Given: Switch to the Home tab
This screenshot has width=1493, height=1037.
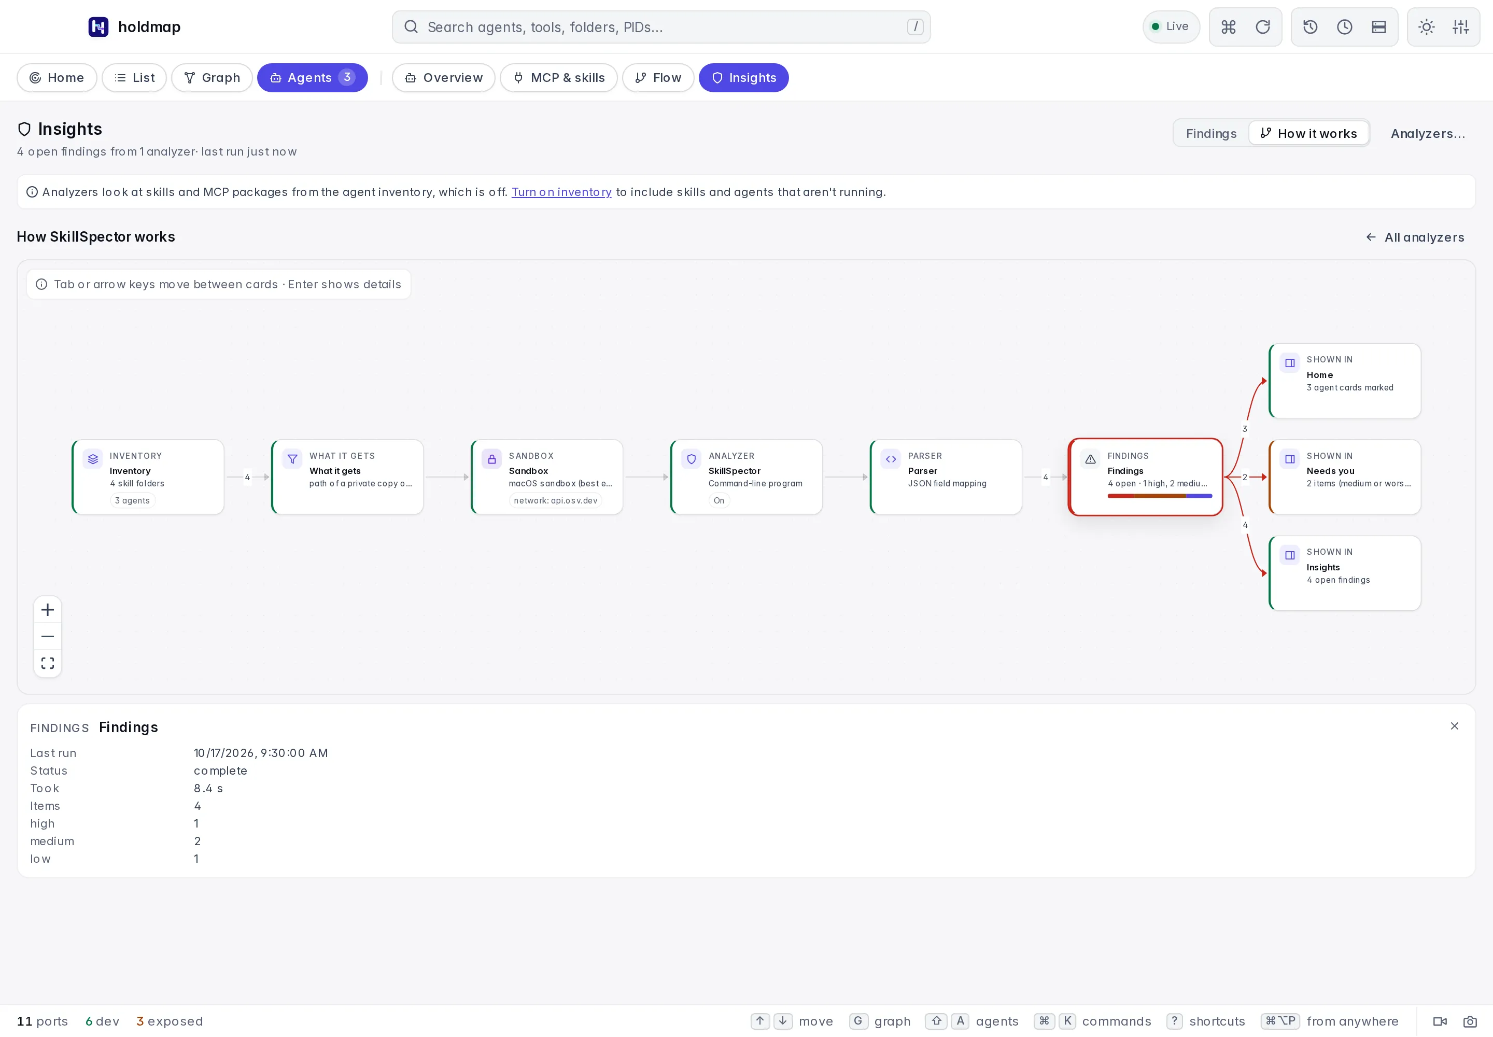Looking at the screenshot, I should tap(57, 78).
